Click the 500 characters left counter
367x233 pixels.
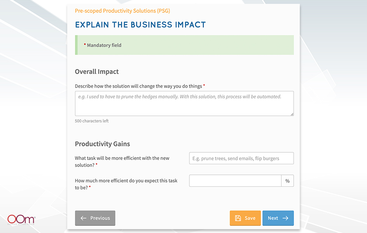(92, 121)
